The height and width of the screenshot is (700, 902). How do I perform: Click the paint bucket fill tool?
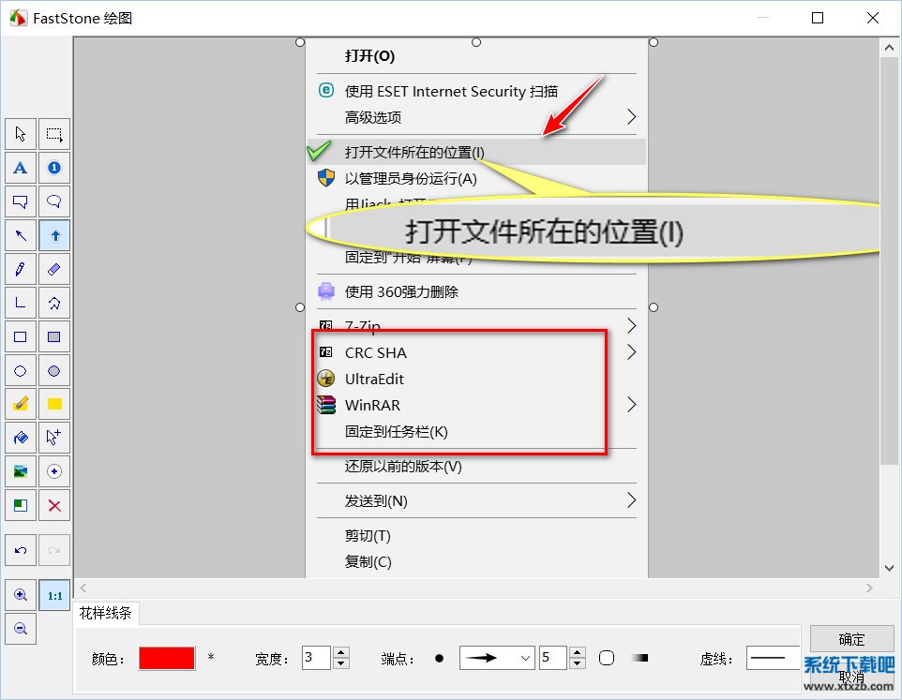[21, 438]
